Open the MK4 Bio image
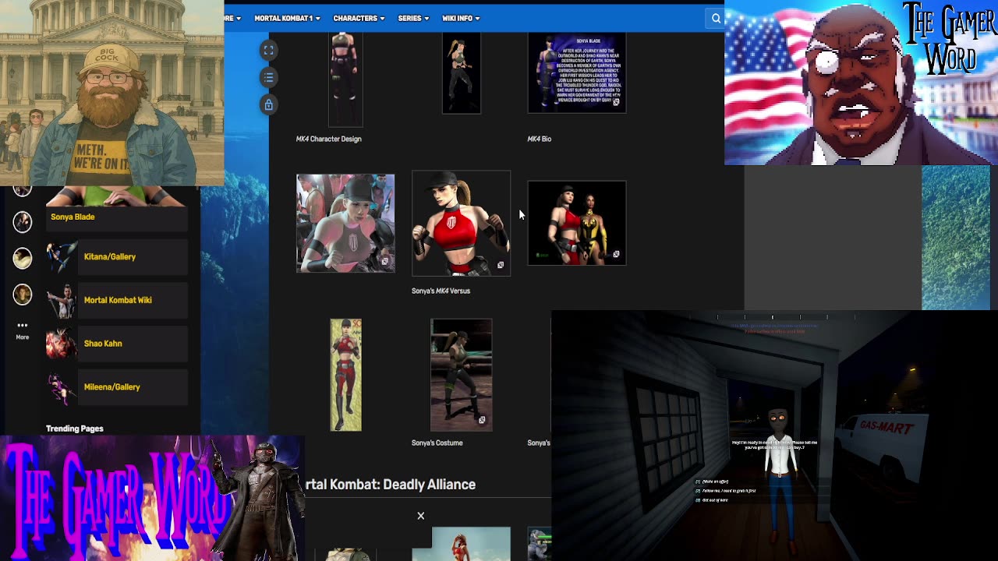 (x=577, y=72)
